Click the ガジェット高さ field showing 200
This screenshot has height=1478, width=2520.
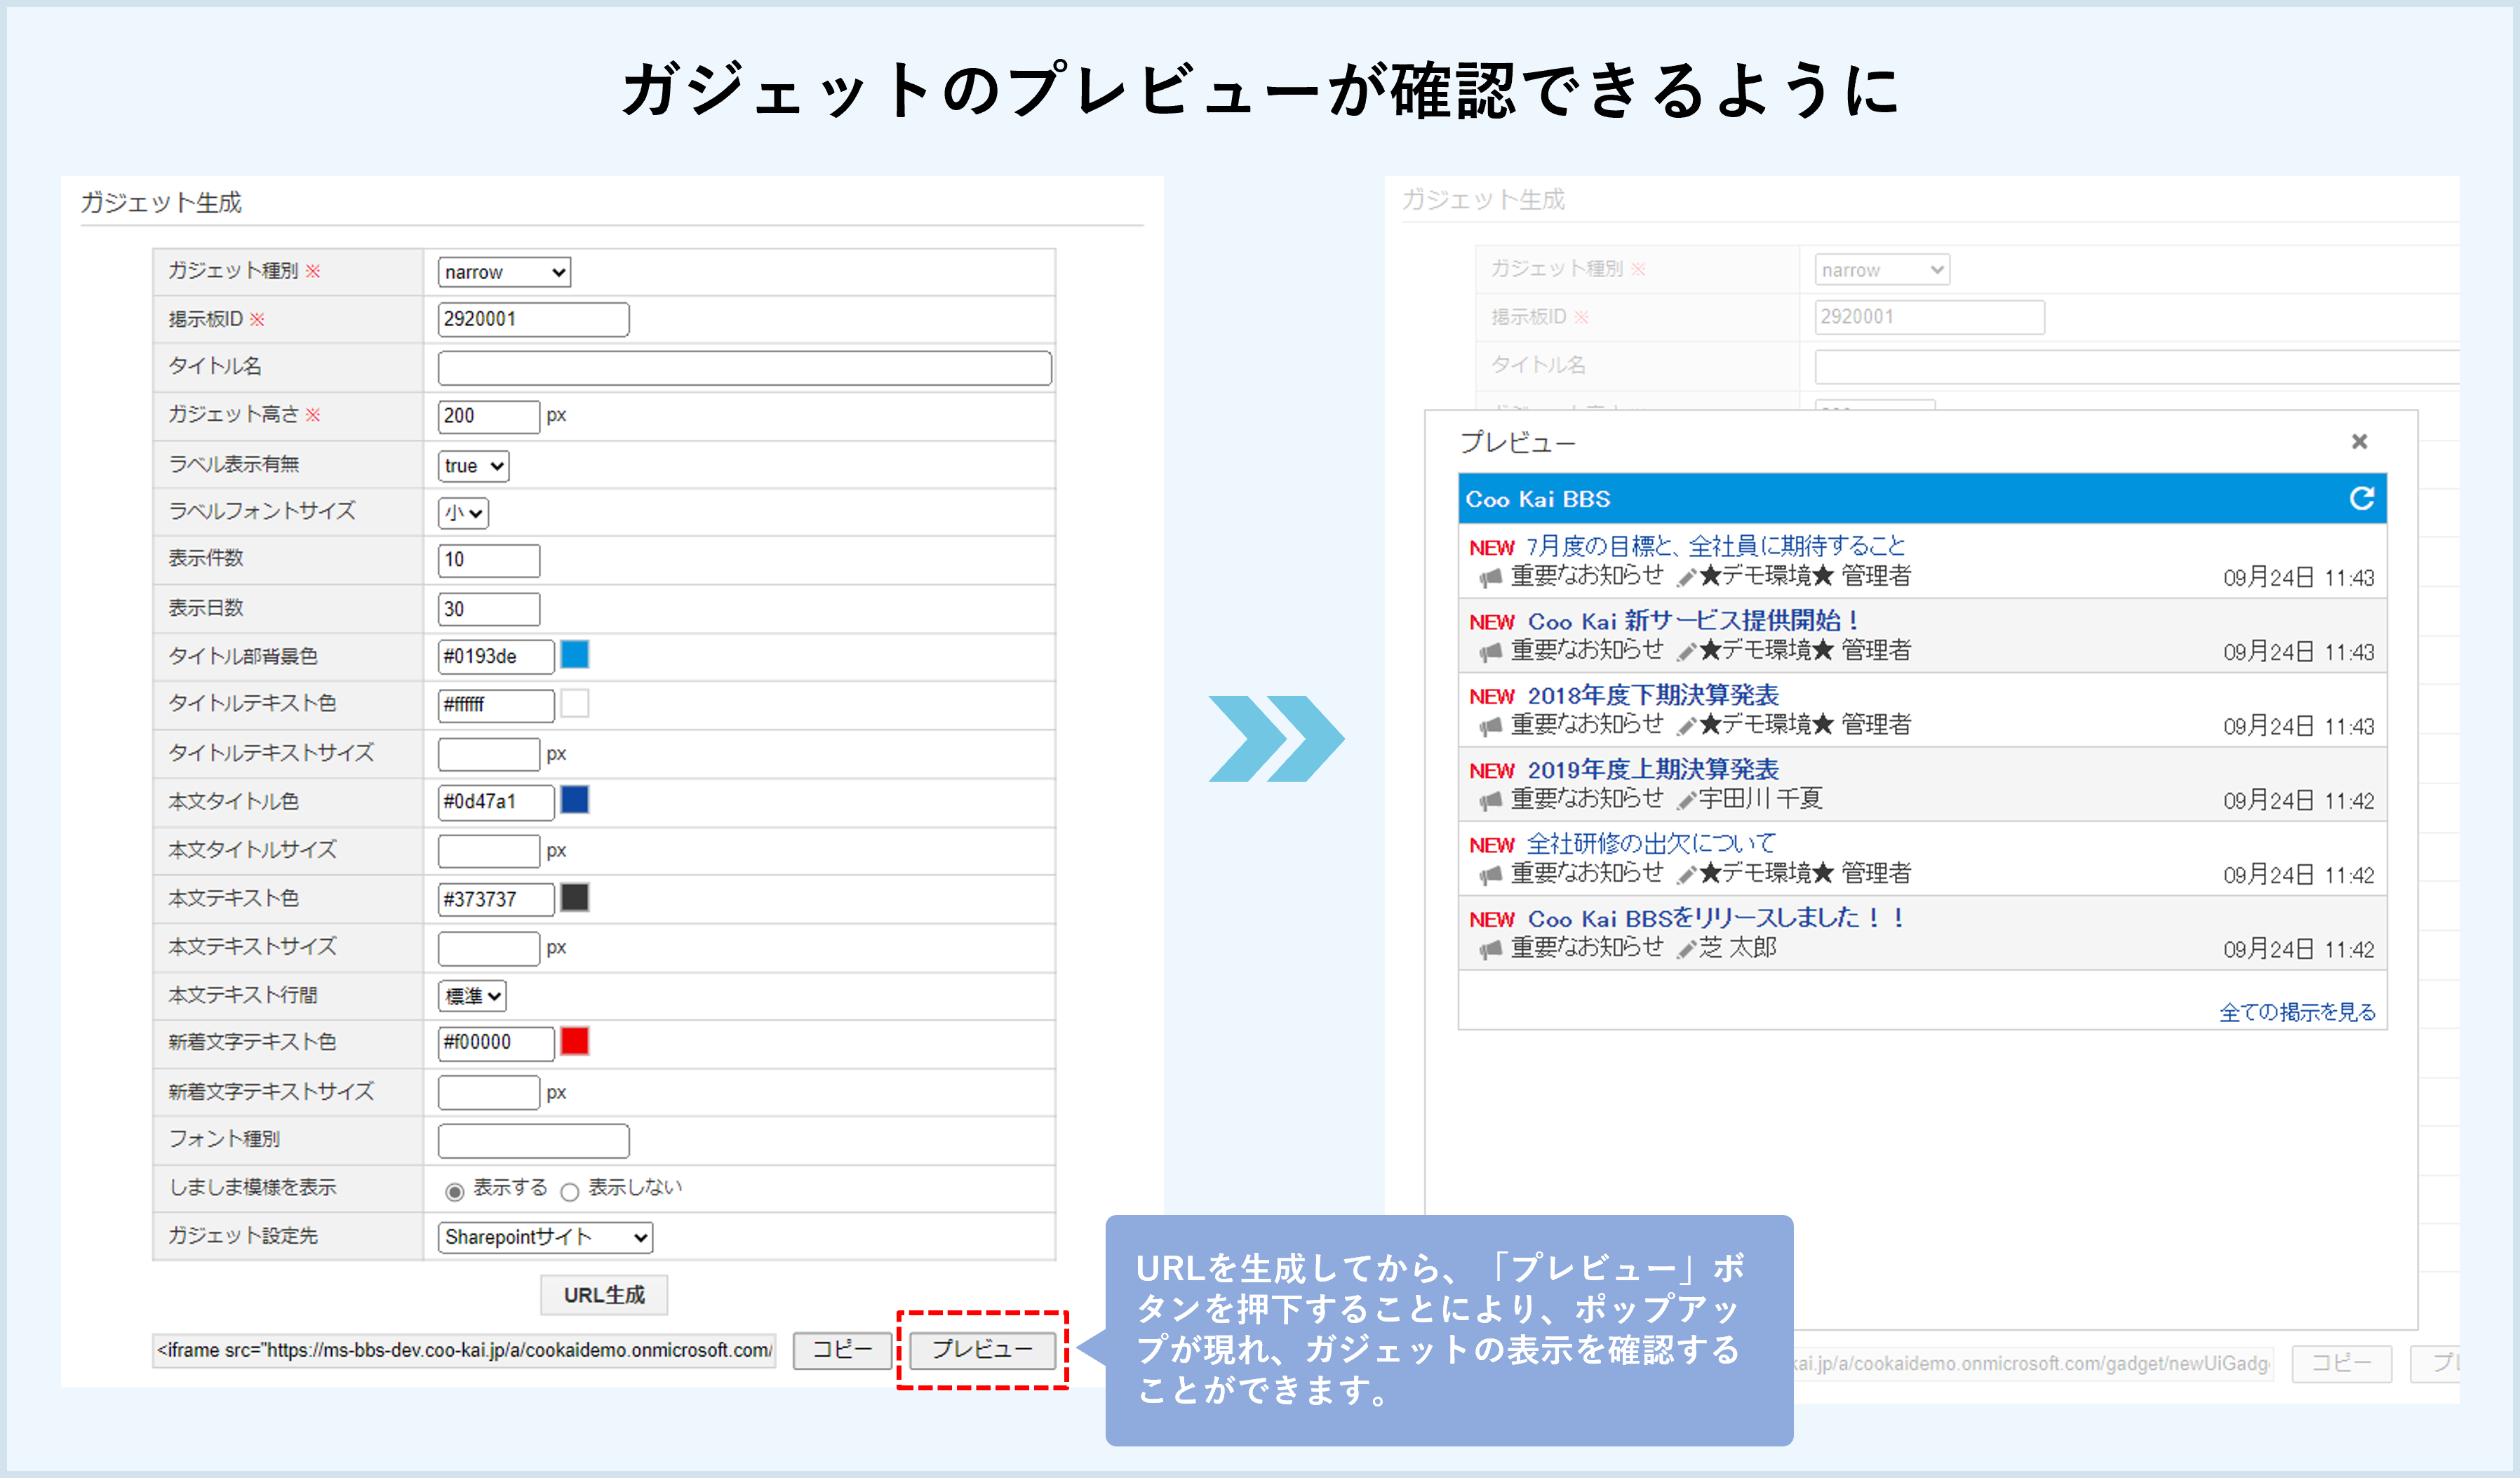pos(488,416)
